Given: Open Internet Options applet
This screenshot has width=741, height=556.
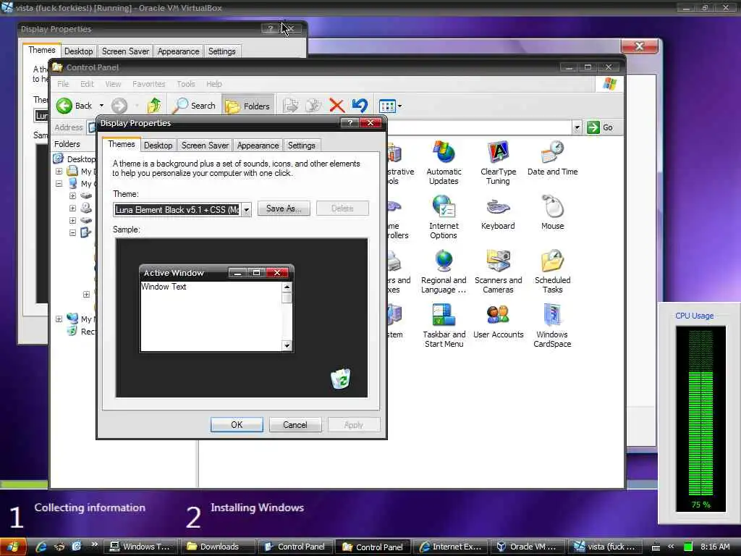Looking at the screenshot, I should click(444, 216).
